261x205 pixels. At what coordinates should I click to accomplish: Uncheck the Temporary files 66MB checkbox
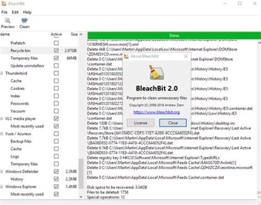click(x=56, y=58)
